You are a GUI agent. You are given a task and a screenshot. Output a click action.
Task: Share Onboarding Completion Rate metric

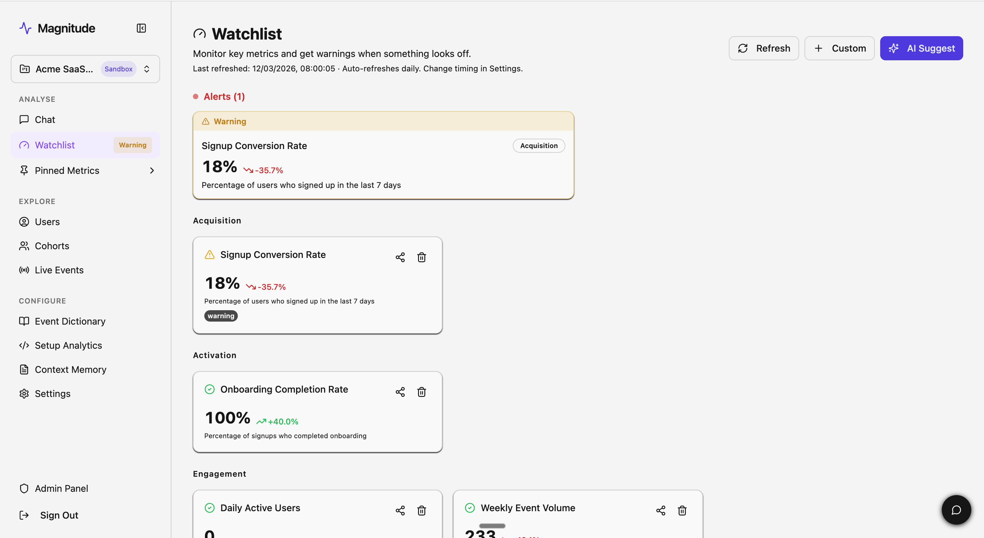[x=400, y=392]
